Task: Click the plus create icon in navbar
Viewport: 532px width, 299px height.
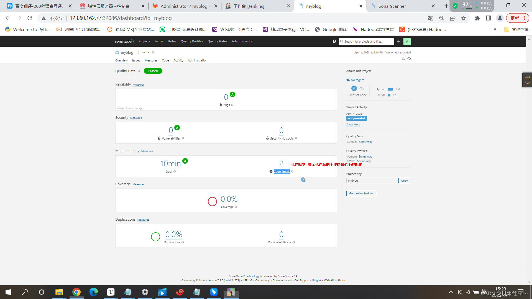Action: (399, 41)
